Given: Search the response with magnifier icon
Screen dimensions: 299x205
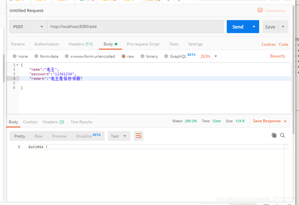Looking at the screenshot, I should 282,135.
